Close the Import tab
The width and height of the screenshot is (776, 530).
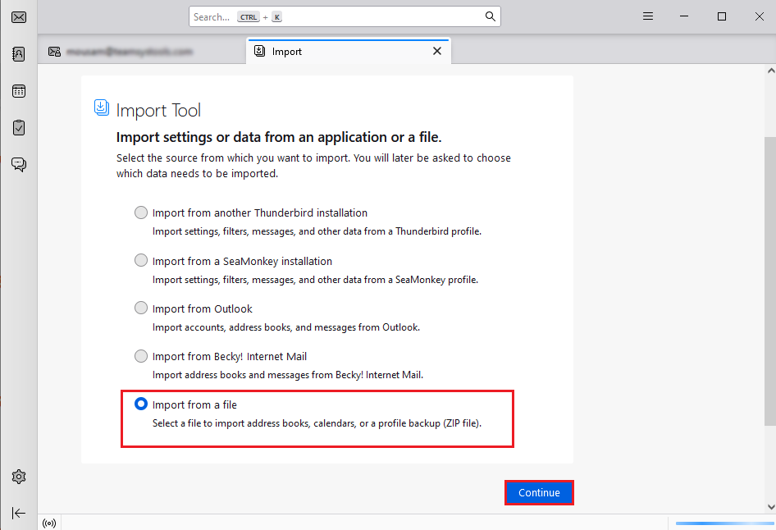click(437, 51)
